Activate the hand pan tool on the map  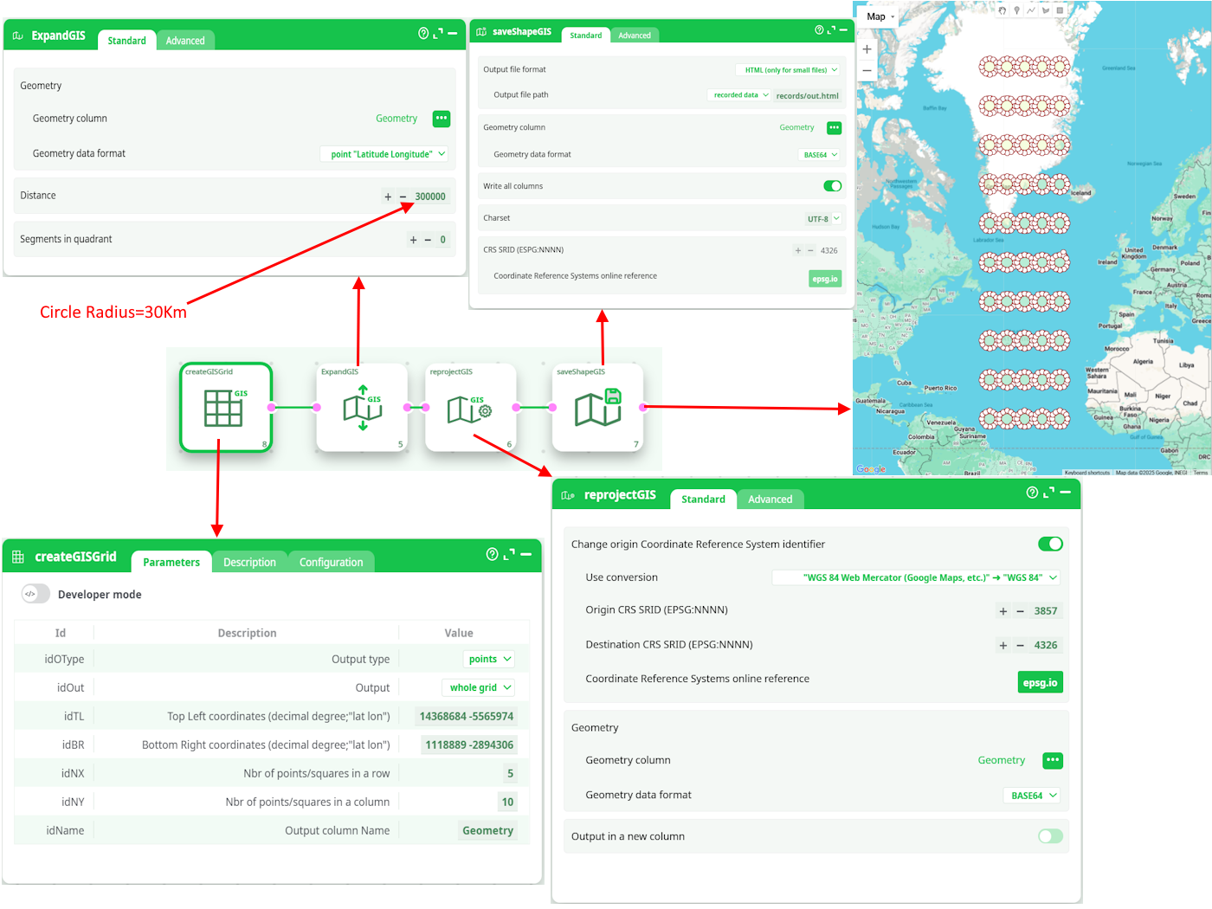pos(1002,10)
